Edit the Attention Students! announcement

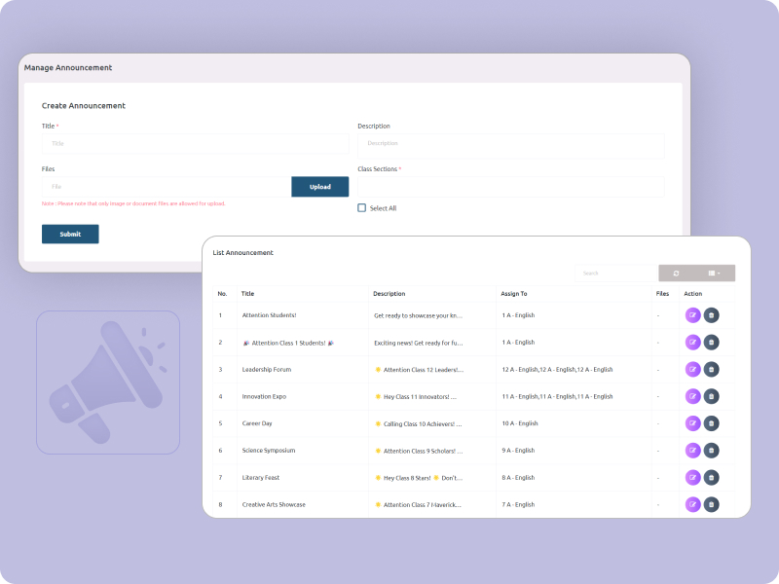(692, 314)
